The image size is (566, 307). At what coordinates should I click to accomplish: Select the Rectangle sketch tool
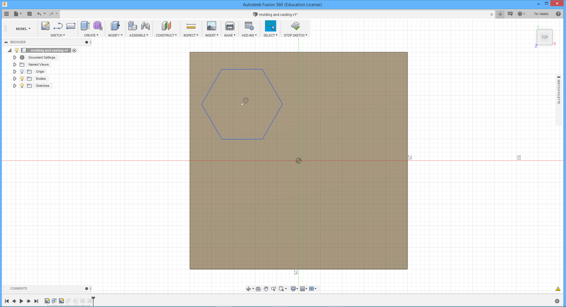[71, 26]
